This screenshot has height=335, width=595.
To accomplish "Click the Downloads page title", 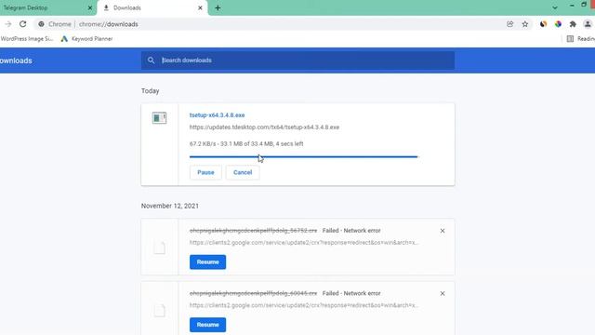I will 16,60.
